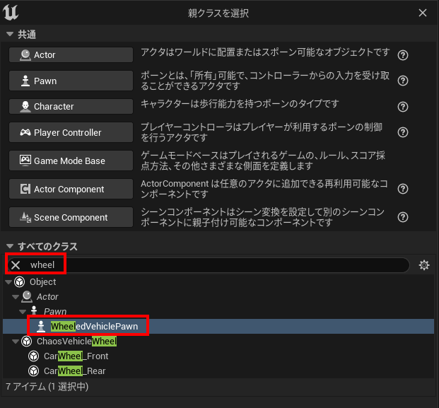Collapse the ChaosVehicleWheel tree node
This screenshot has width=439, height=408.
(x=16, y=342)
